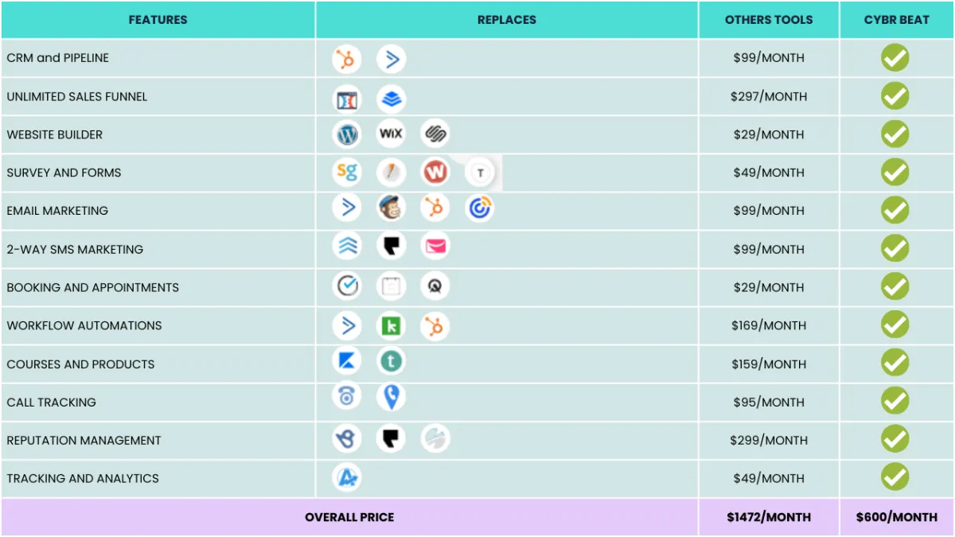955x537 pixels.
Task: Toggle the green checkmark for the CRM and Pipeline row
Action: tap(895, 58)
